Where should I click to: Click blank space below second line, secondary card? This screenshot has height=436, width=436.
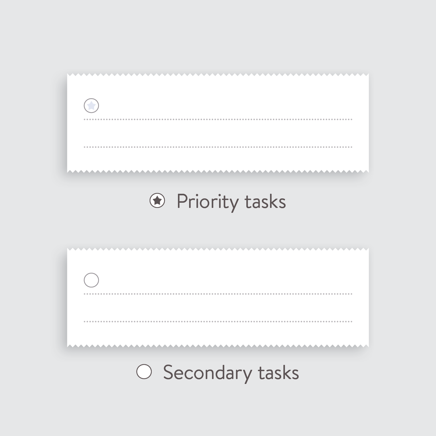click(x=218, y=333)
